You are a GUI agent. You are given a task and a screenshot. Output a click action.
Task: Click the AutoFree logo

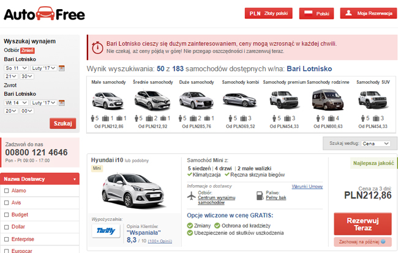(44, 14)
